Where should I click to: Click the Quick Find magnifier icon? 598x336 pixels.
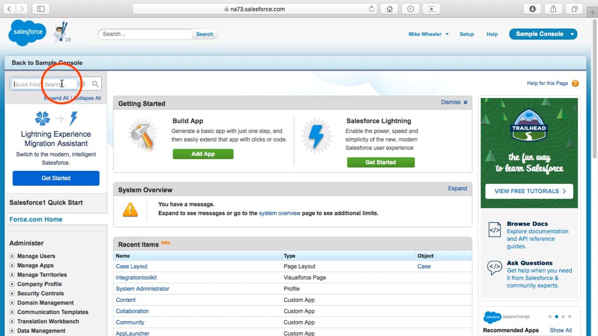[x=95, y=84]
